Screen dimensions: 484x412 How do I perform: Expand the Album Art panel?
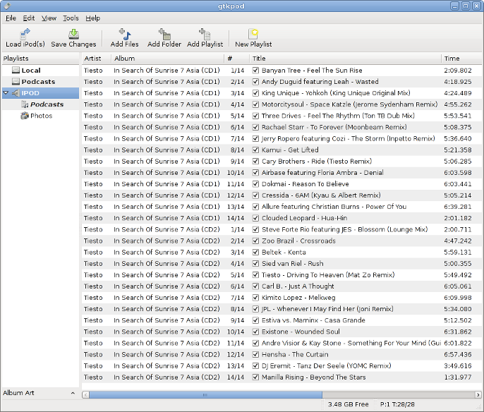[73, 393]
